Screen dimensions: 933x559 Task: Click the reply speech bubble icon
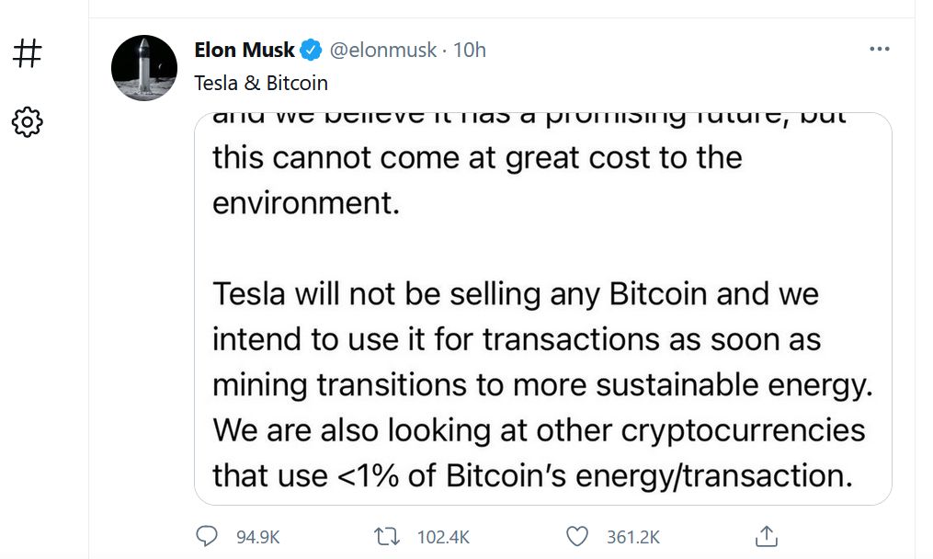pyautogui.click(x=207, y=536)
